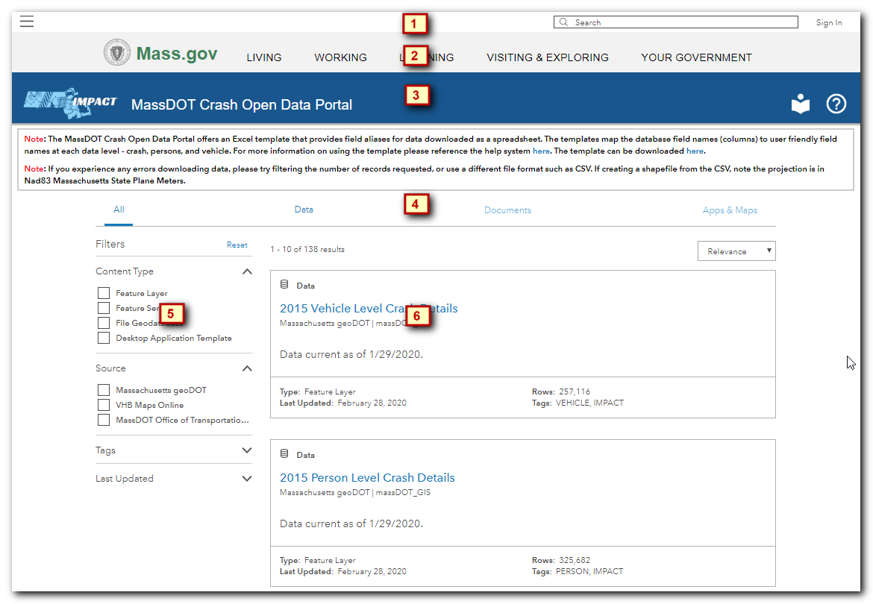
Task: Open the help system 'here' link
Action: pos(541,151)
